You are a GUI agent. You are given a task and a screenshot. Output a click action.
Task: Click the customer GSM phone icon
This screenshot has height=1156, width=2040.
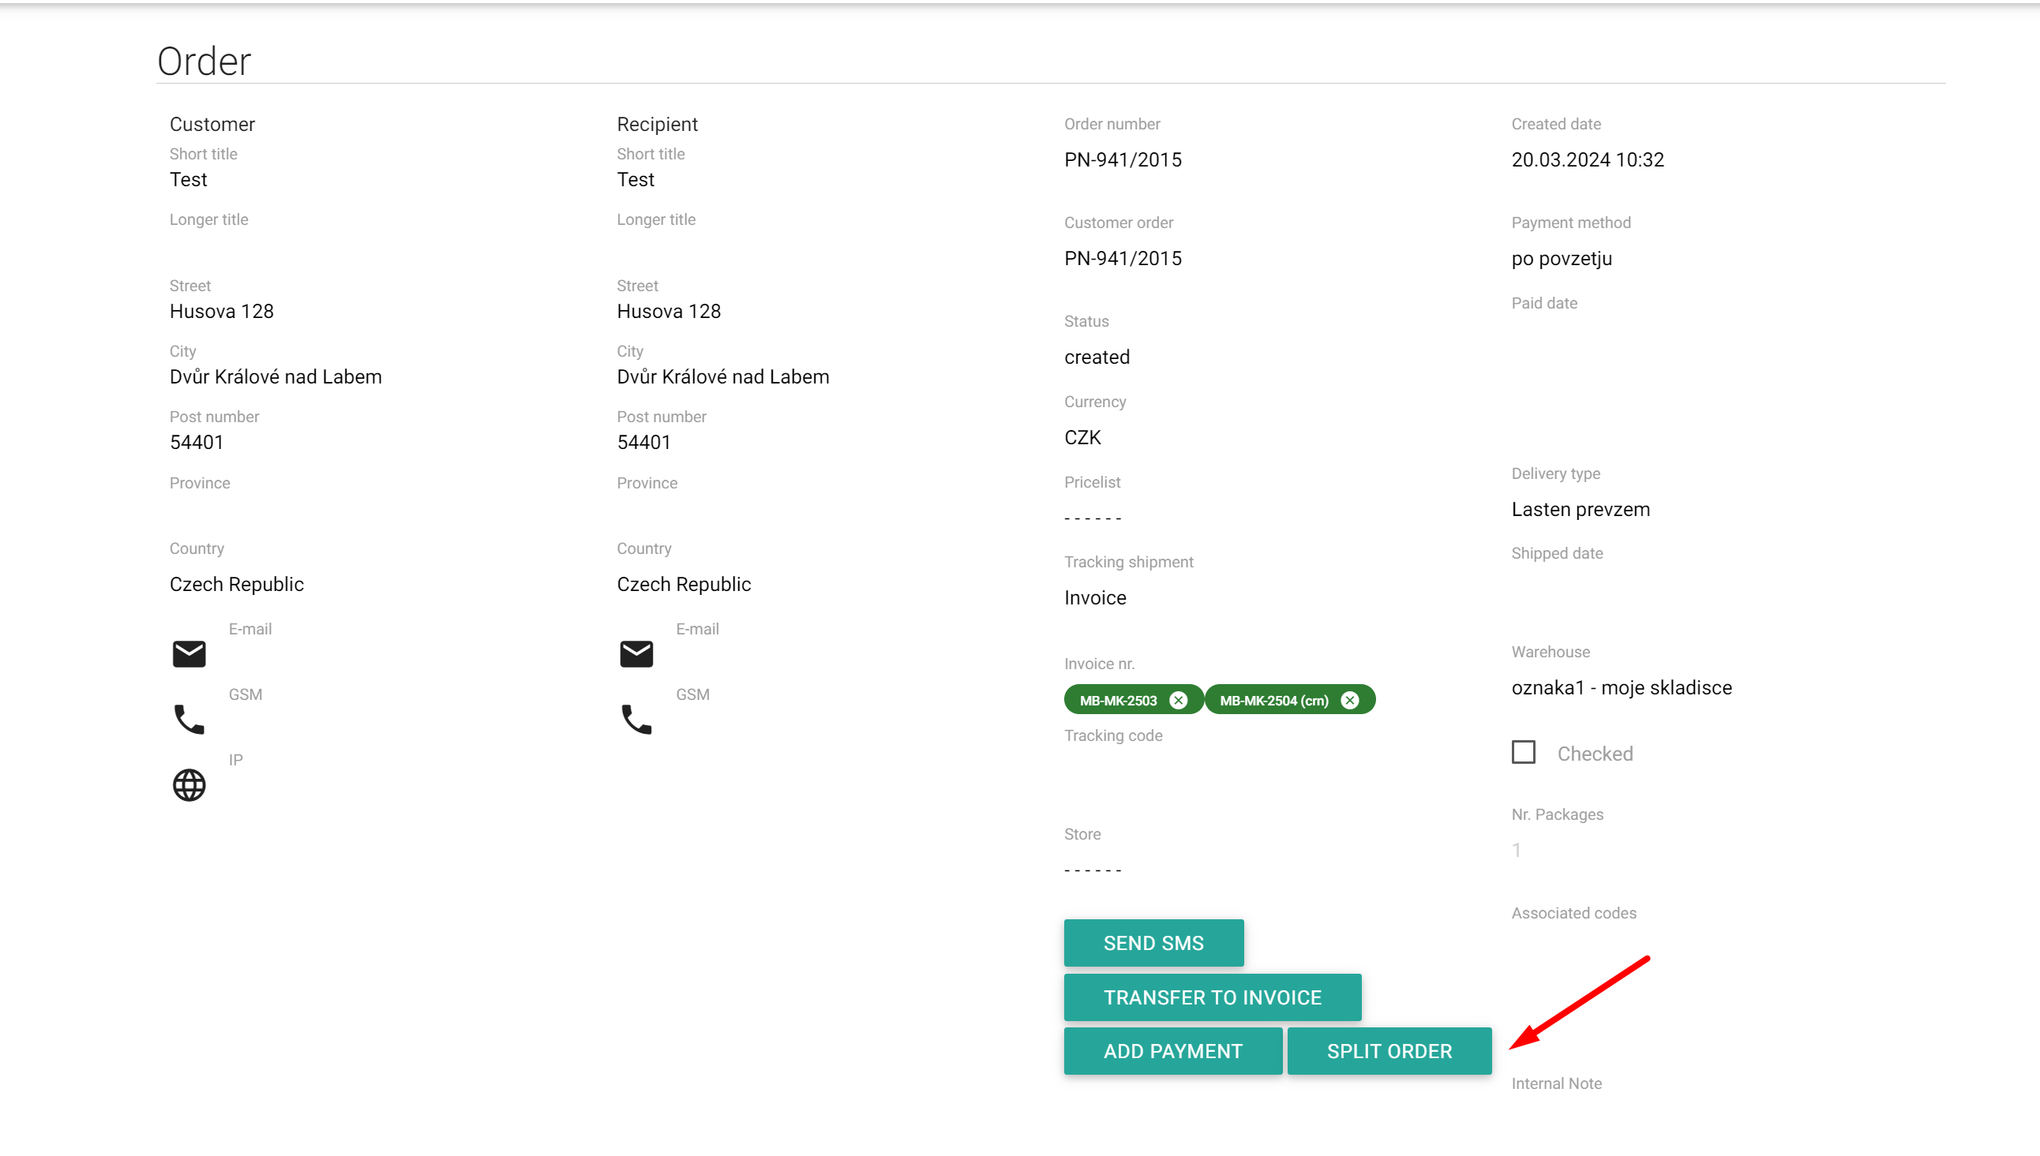coord(189,720)
